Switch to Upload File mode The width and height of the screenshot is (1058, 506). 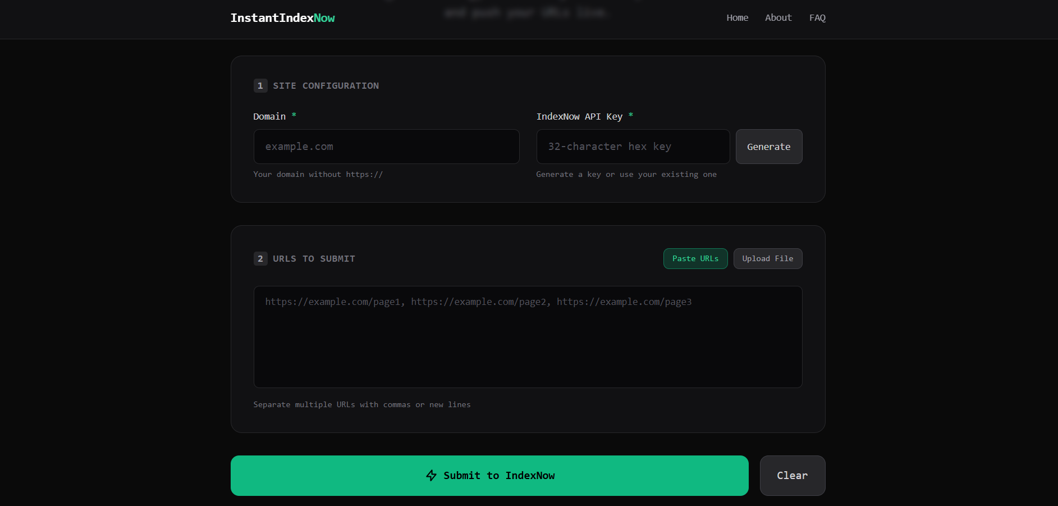(x=768, y=258)
